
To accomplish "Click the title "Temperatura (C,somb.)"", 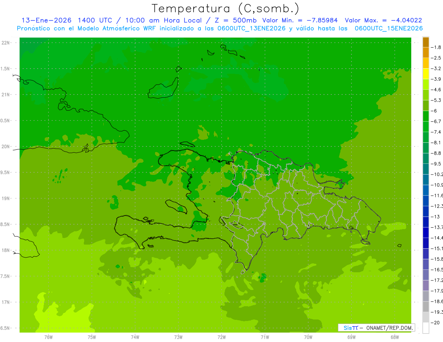I will click(x=226, y=8).
